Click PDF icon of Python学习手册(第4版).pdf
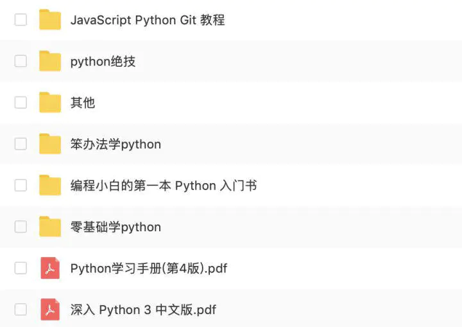 point(50,268)
